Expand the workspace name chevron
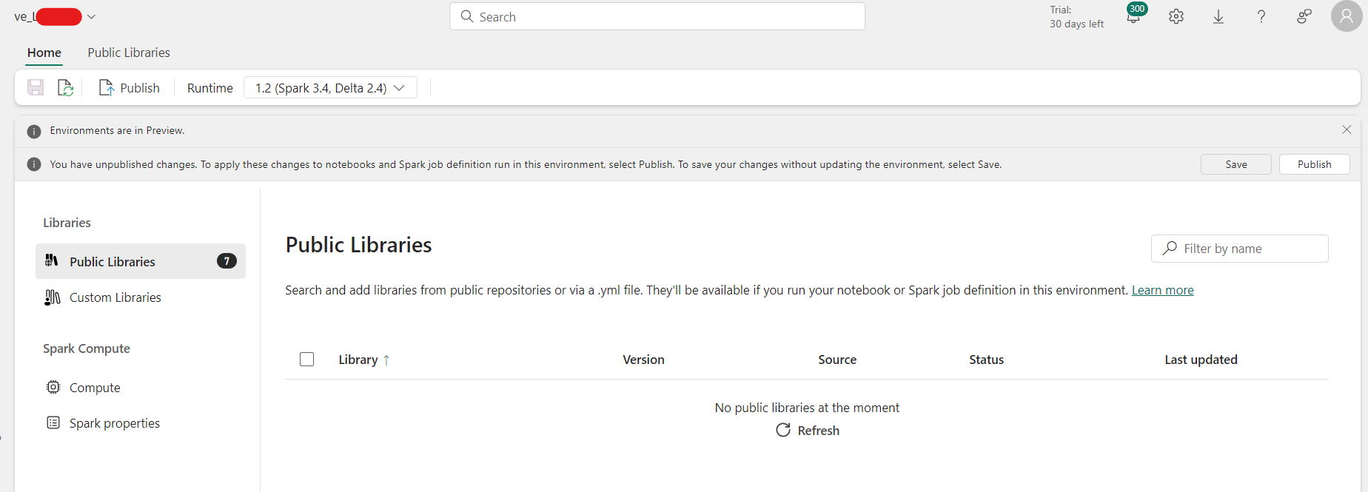 [91, 17]
